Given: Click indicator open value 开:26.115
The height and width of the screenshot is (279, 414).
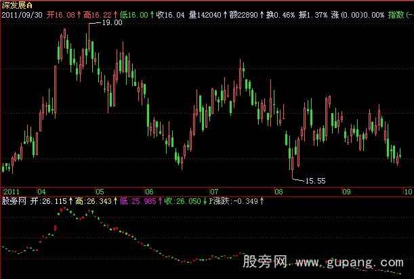Looking at the screenshot, I should tap(49, 201).
